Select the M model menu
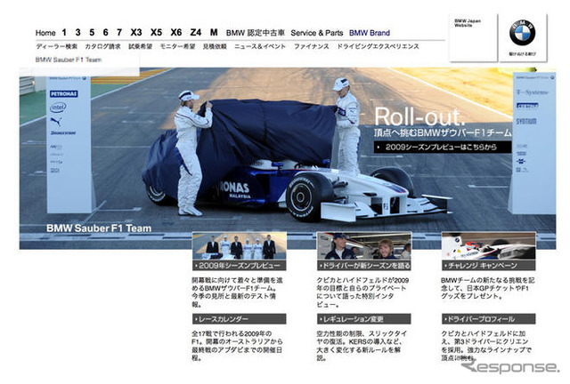 coord(214,33)
